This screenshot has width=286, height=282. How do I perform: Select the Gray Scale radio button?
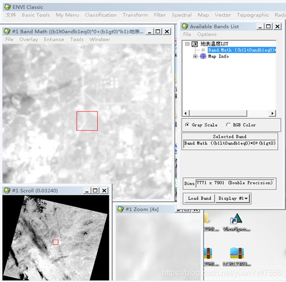(x=187, y=125)
